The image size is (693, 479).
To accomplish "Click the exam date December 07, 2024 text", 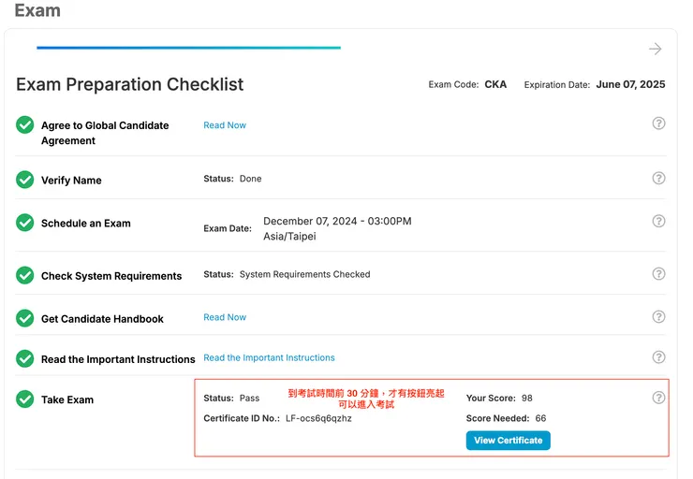I will tap(337, 222).
